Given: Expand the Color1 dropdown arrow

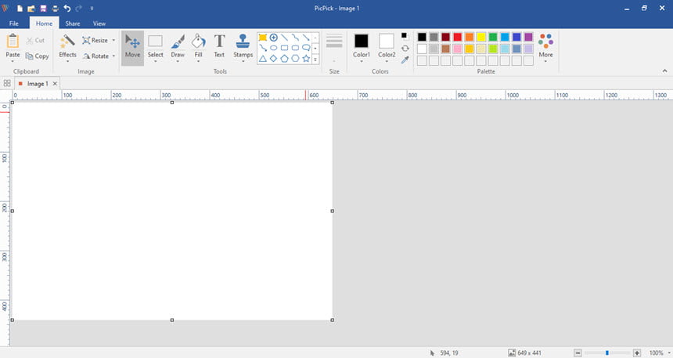Looking at the screenshot, I should point(362,61).
